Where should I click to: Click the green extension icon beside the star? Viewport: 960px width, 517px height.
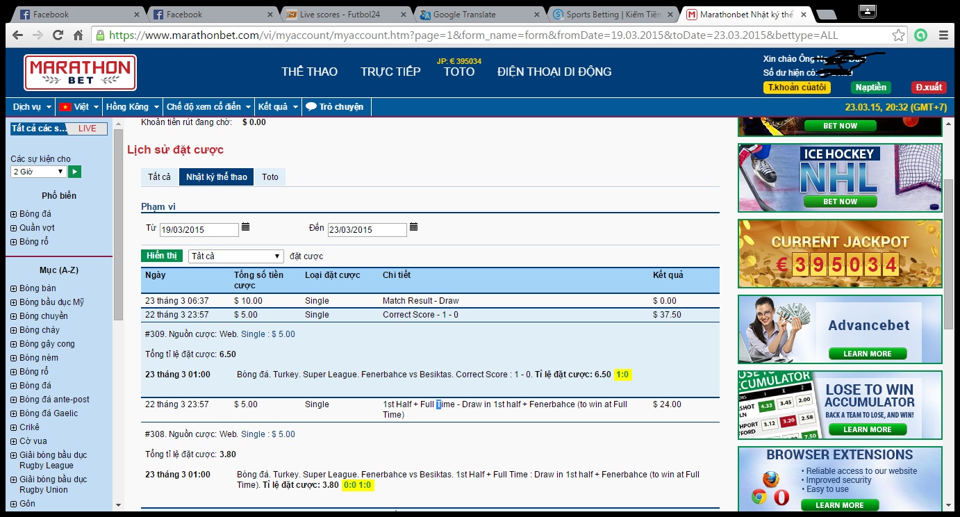pos(920,35)
